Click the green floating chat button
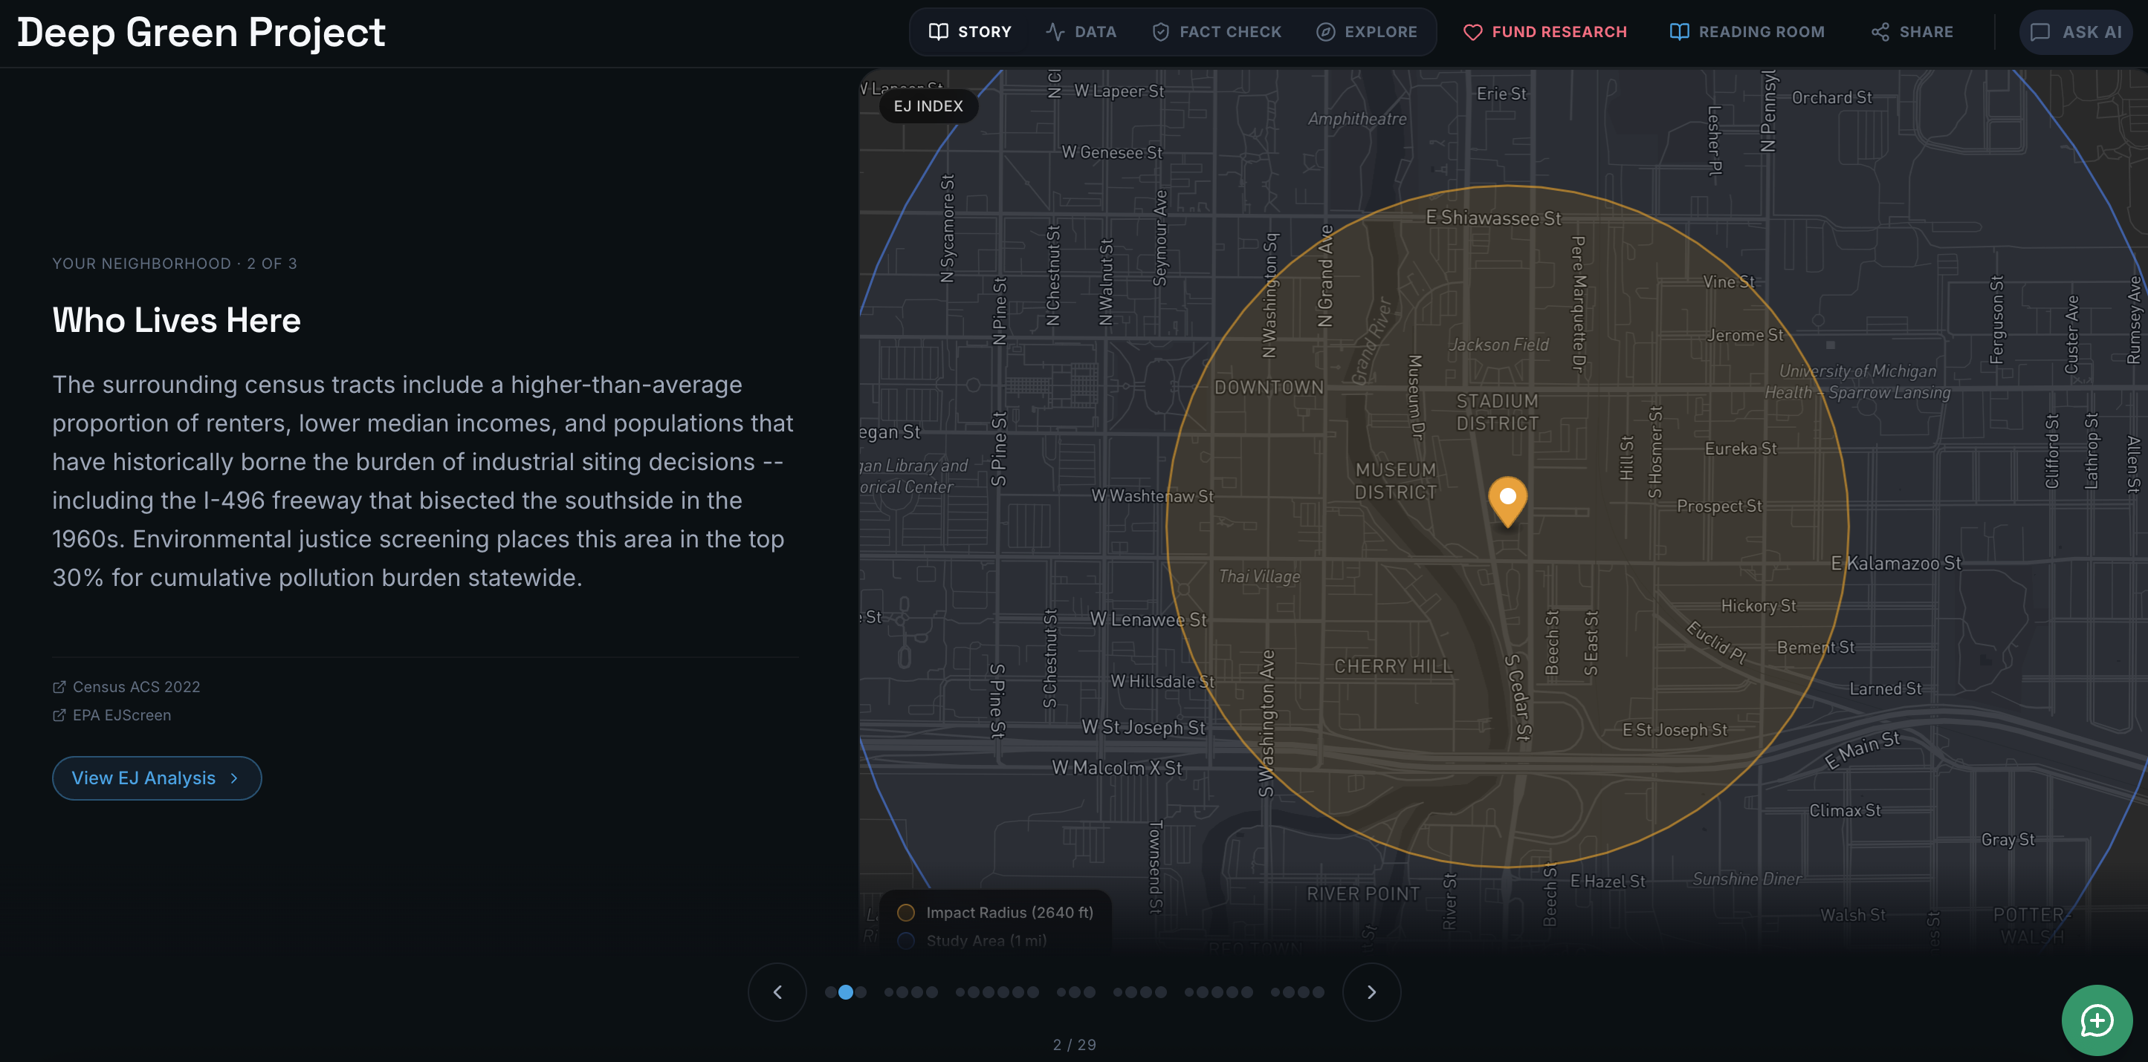The width and height of the screenshot is (2148, 1062). tap(2097, 1020)
